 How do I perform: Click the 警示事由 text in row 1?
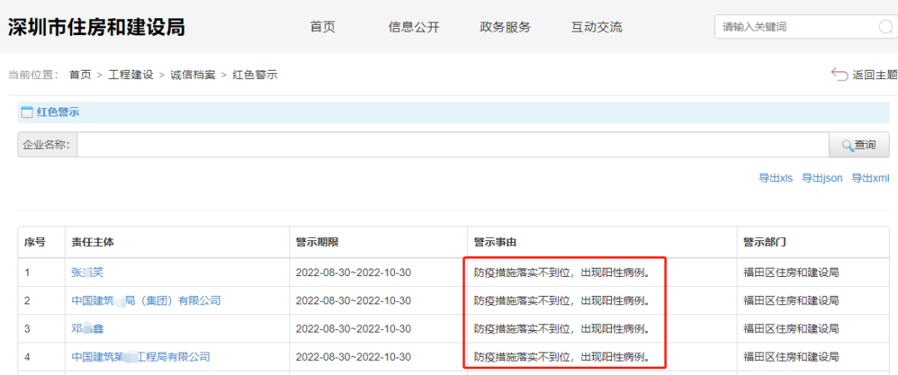564,273
